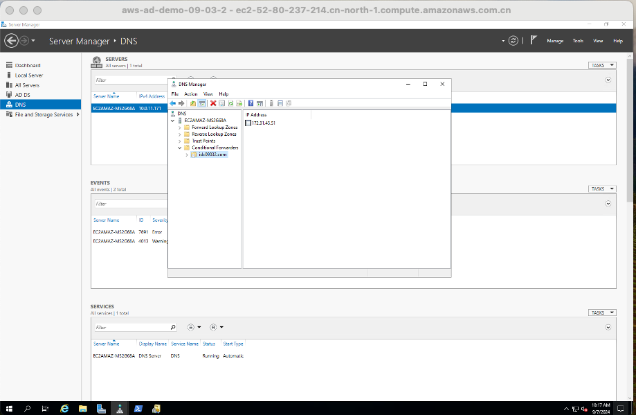Image resolution: width=636 pixels, height=415 pixels.
Task: Click the refresh icon in DNS Manager toolbar
Action: tap(231, 103)
